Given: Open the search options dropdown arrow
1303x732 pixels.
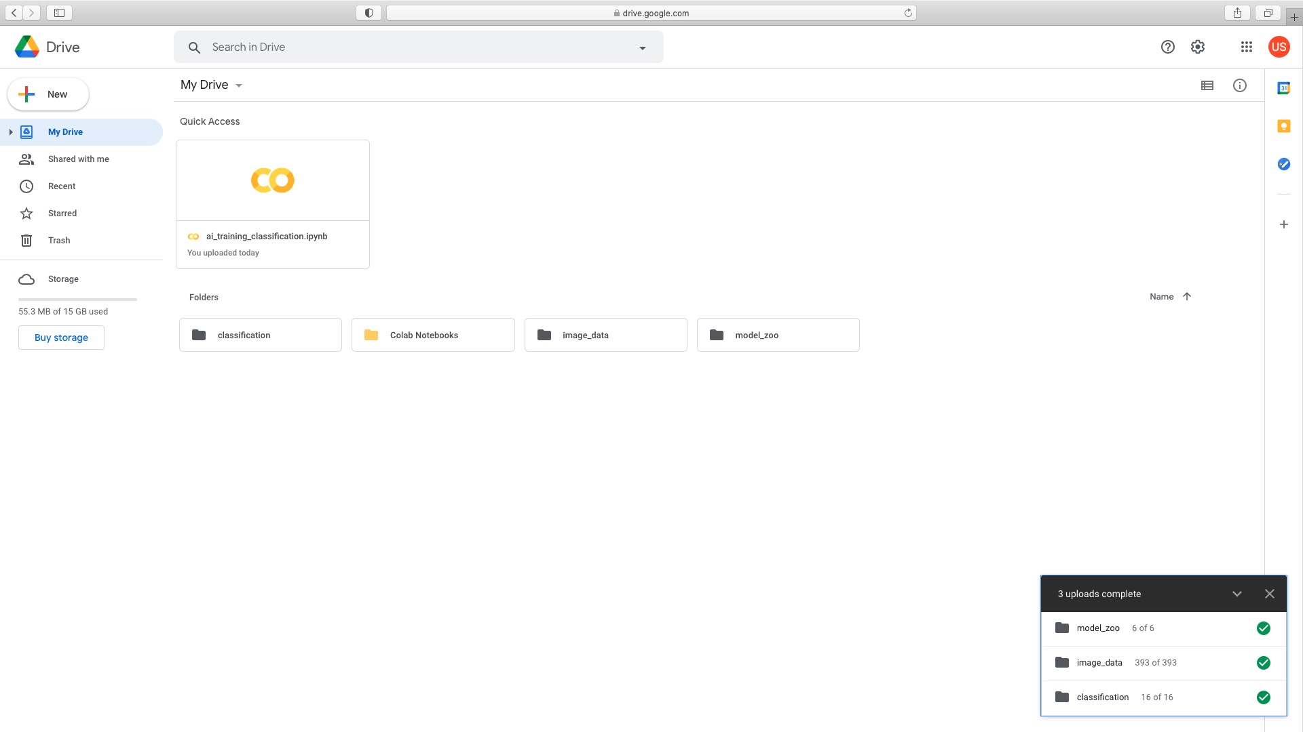Looking at the screenshot, I should [642, 47].
